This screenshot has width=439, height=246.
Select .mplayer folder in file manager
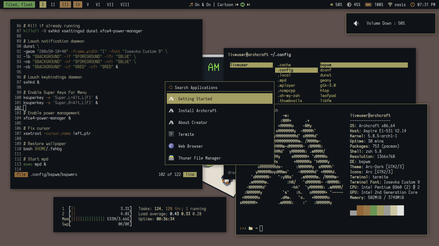tap(286, 86)
